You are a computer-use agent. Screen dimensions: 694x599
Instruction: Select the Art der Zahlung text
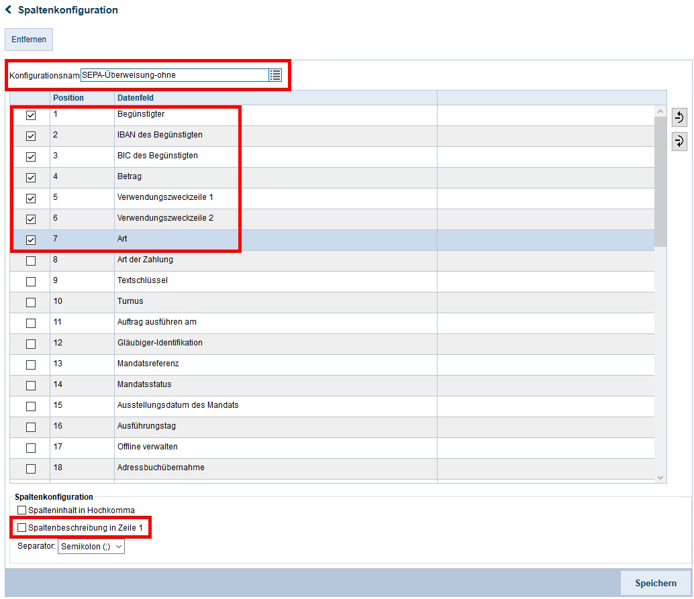coord(145,259)
